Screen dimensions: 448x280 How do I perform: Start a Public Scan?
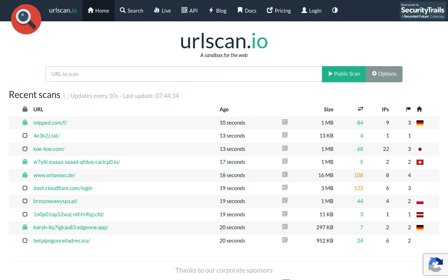(x=344, y=74)
